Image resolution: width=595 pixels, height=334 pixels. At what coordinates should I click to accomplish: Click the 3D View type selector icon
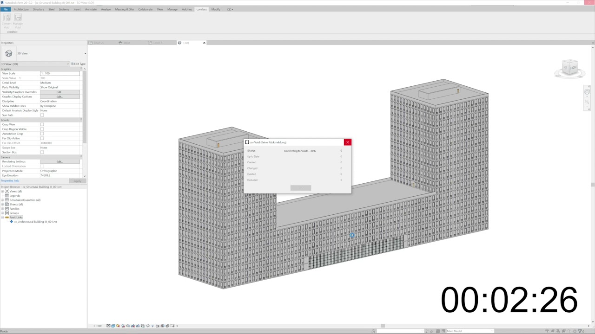(x=9, y=53)
